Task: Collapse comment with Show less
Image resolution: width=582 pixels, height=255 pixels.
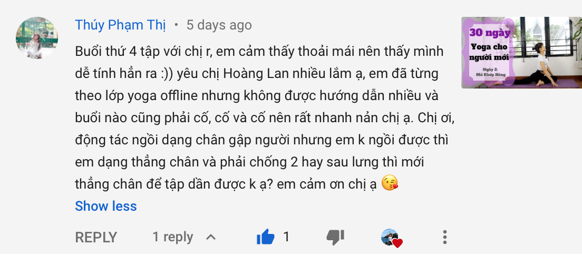Action: point(106,206)
